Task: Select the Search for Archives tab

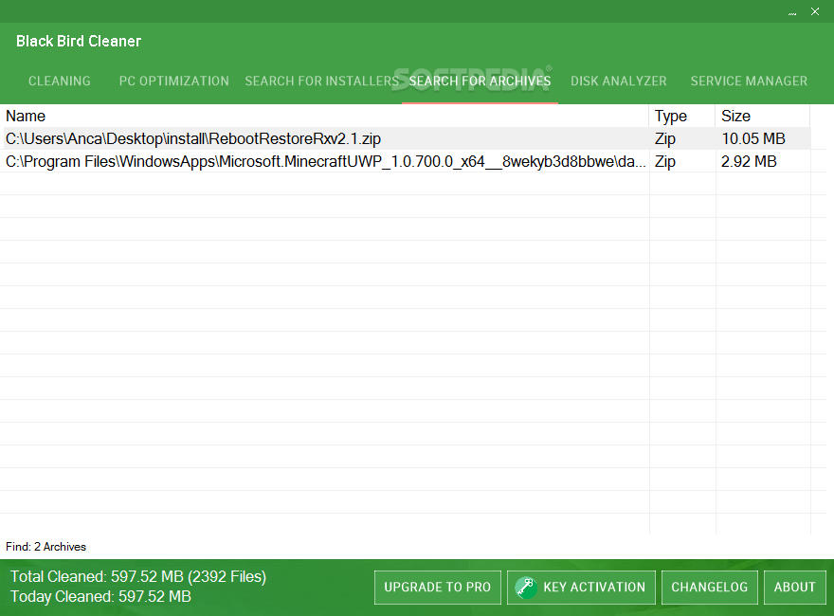Action: click(480, 81)
